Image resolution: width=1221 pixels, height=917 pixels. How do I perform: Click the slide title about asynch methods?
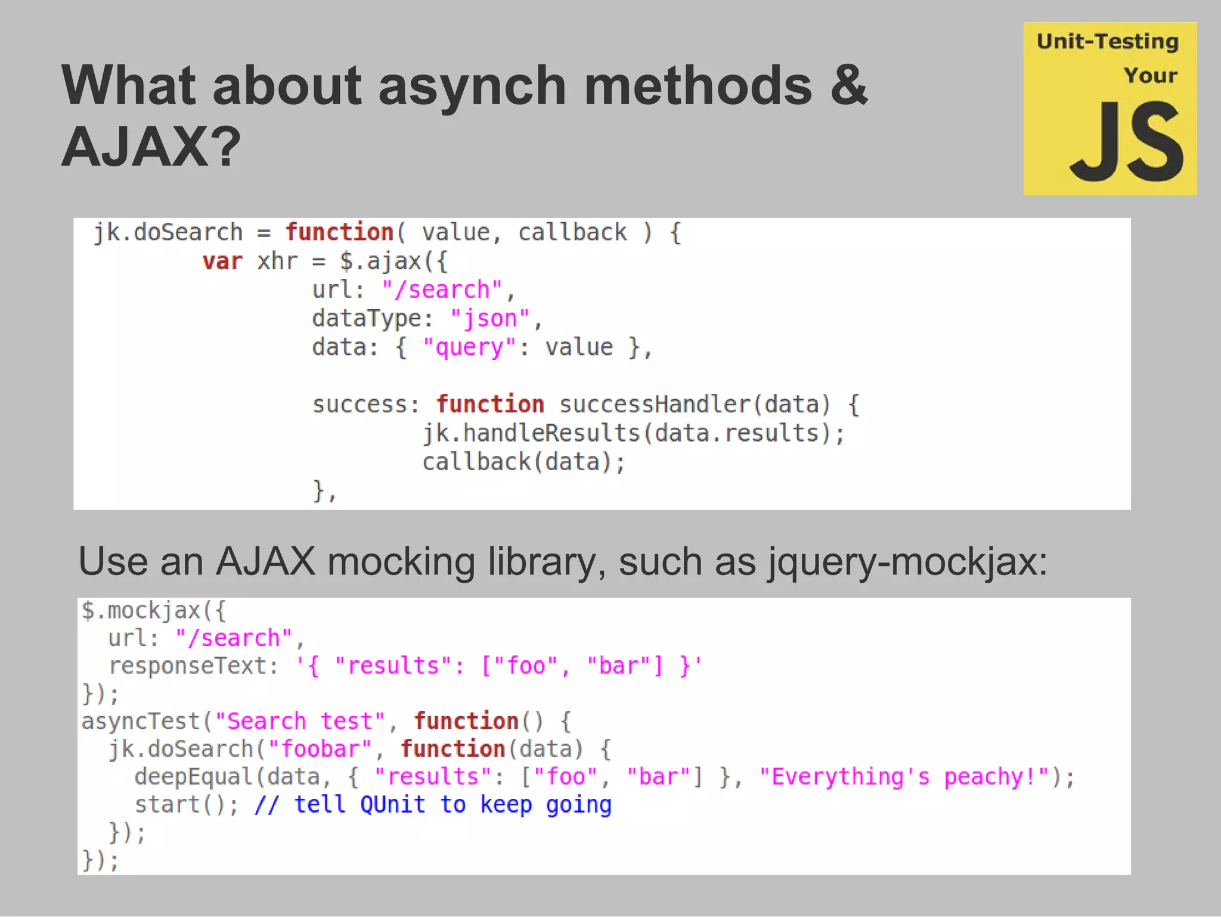464,86
